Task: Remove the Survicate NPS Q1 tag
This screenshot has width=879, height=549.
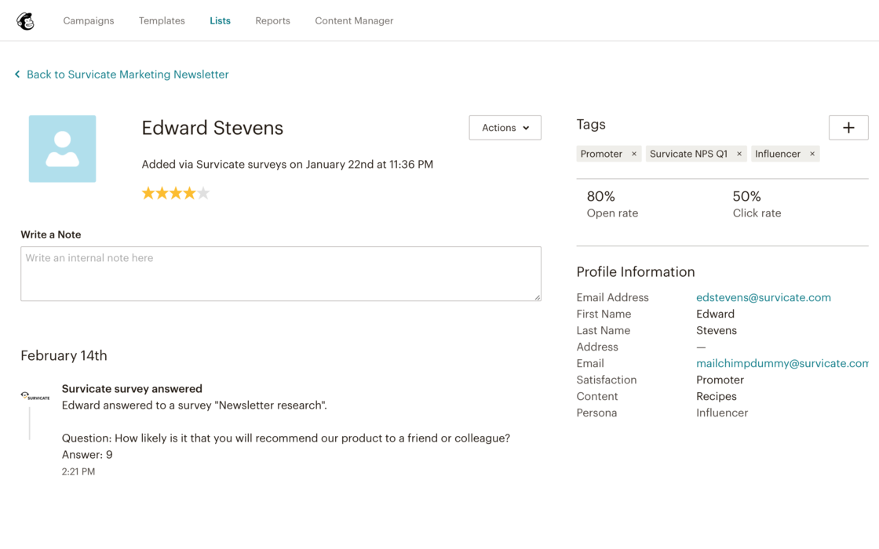Action: point(739,155)
